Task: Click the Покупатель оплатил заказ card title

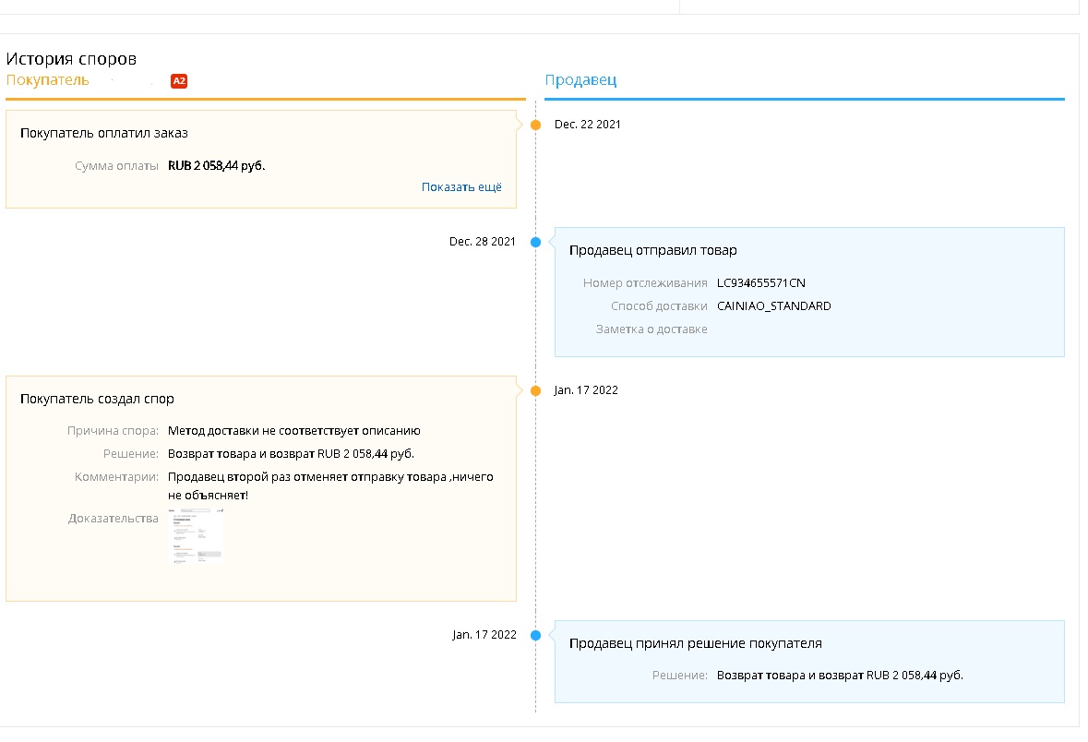Action: coord(104,134)
